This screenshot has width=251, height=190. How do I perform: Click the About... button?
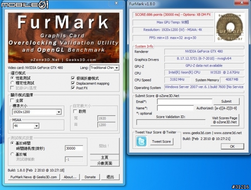point(70,177)
